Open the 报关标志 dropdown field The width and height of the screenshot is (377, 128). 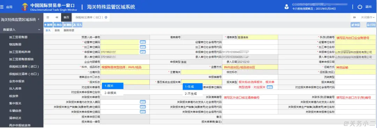pos(125,82)
